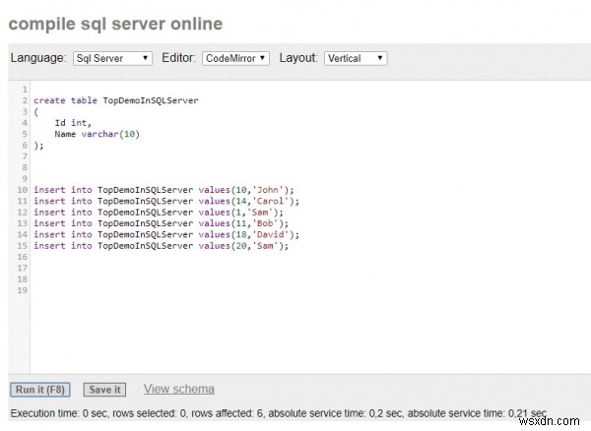Click the 'Language:' label
The width and height of the screenshot is (591, 431).
38,58
